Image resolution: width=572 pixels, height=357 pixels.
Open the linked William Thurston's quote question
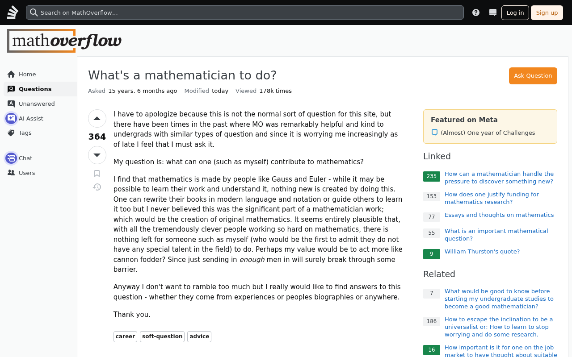[482, 252]
